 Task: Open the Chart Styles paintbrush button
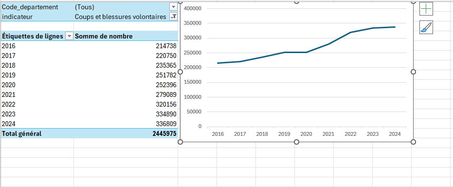pos(426,27)
